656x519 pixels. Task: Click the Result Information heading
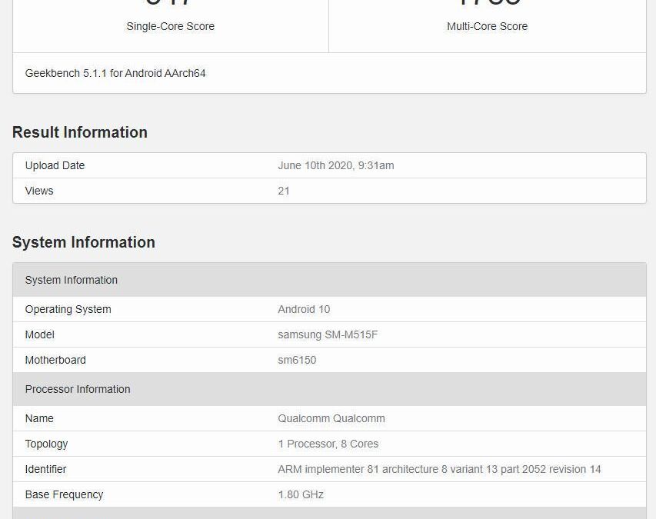(x=79, y=131)
